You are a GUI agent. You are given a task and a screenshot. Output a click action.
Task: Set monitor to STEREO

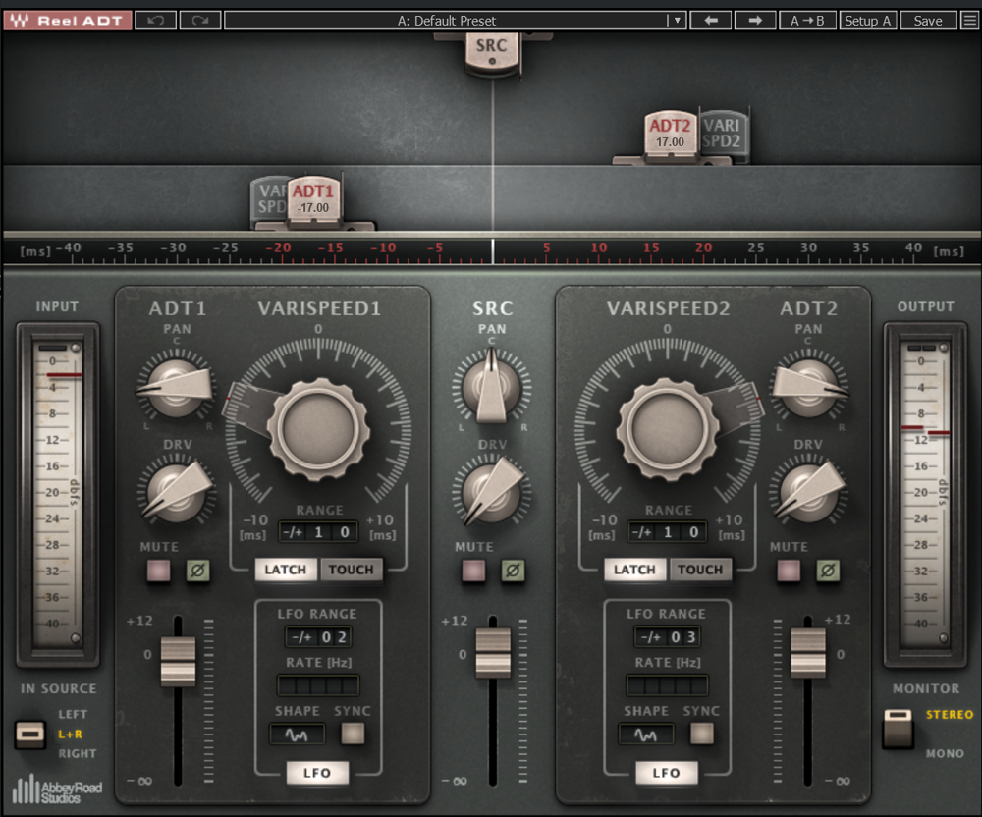(950, 714)
